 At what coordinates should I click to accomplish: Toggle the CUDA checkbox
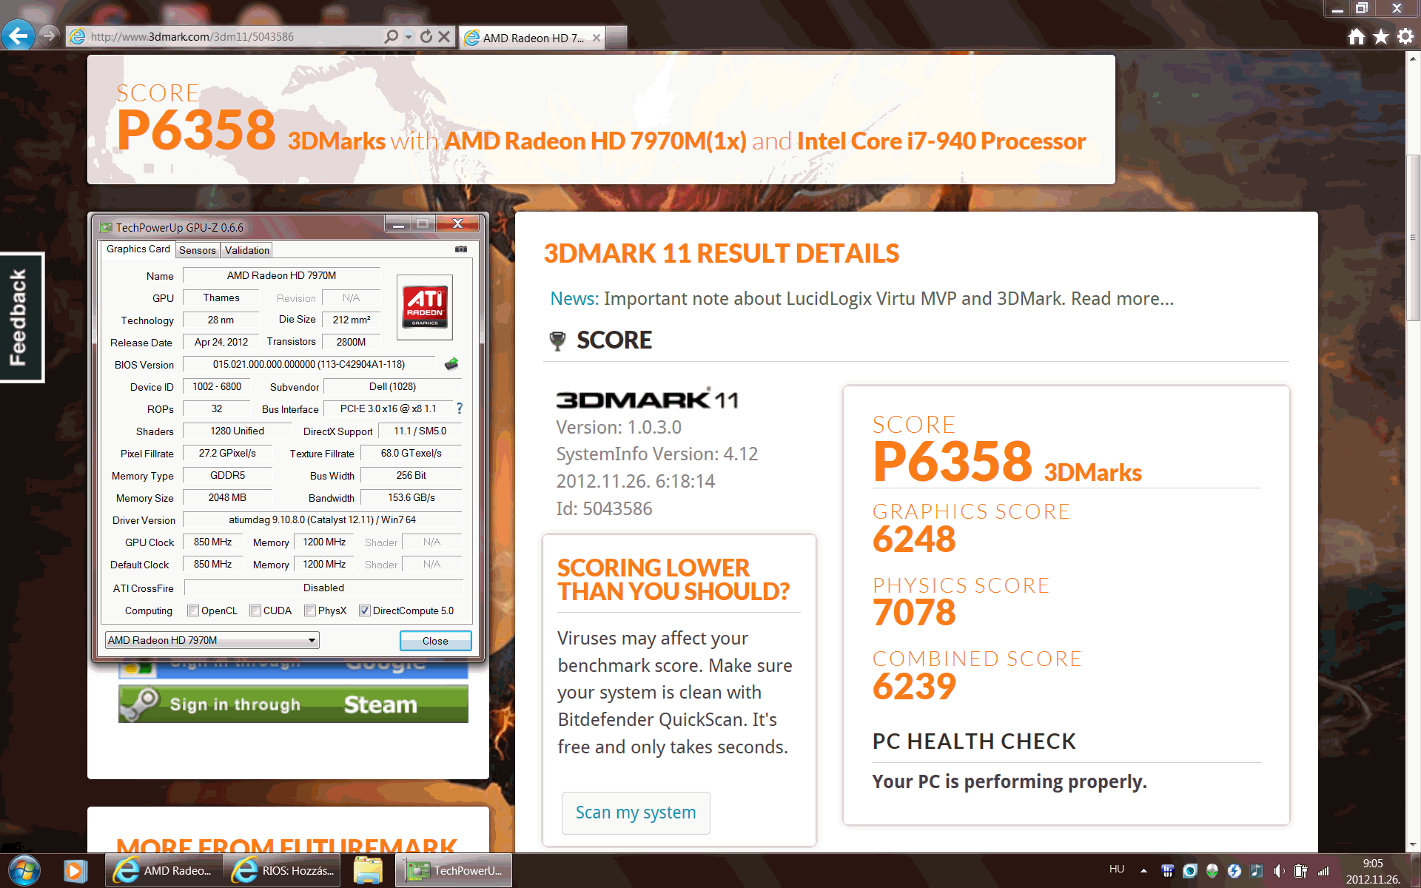tap(255, 610)
